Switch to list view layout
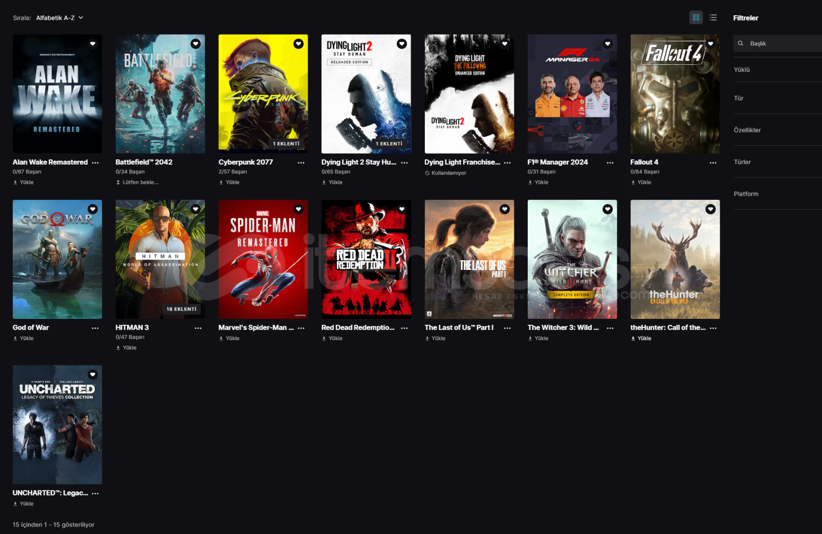The width and height of the screenshot is (822, 534). (x=713, y=18)
